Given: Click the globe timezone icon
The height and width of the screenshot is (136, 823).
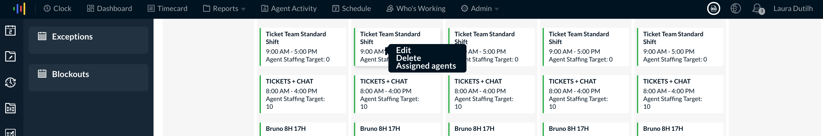Looking at the screenshot, I should coord(735,8).
